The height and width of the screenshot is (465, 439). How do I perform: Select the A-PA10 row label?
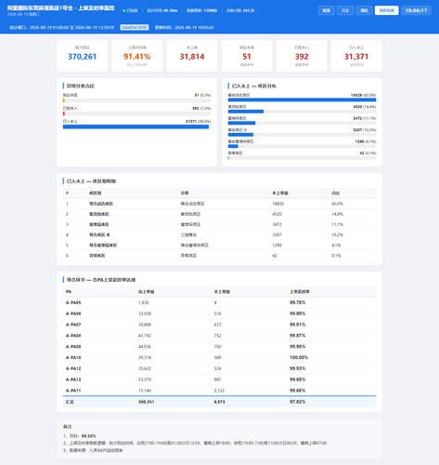coord(73,358)
